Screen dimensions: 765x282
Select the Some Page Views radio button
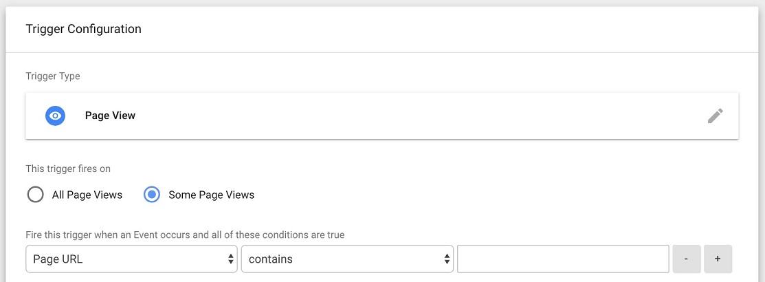152,195
